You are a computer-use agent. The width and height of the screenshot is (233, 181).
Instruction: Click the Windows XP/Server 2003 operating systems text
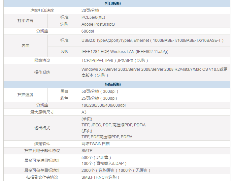[154, 72]
